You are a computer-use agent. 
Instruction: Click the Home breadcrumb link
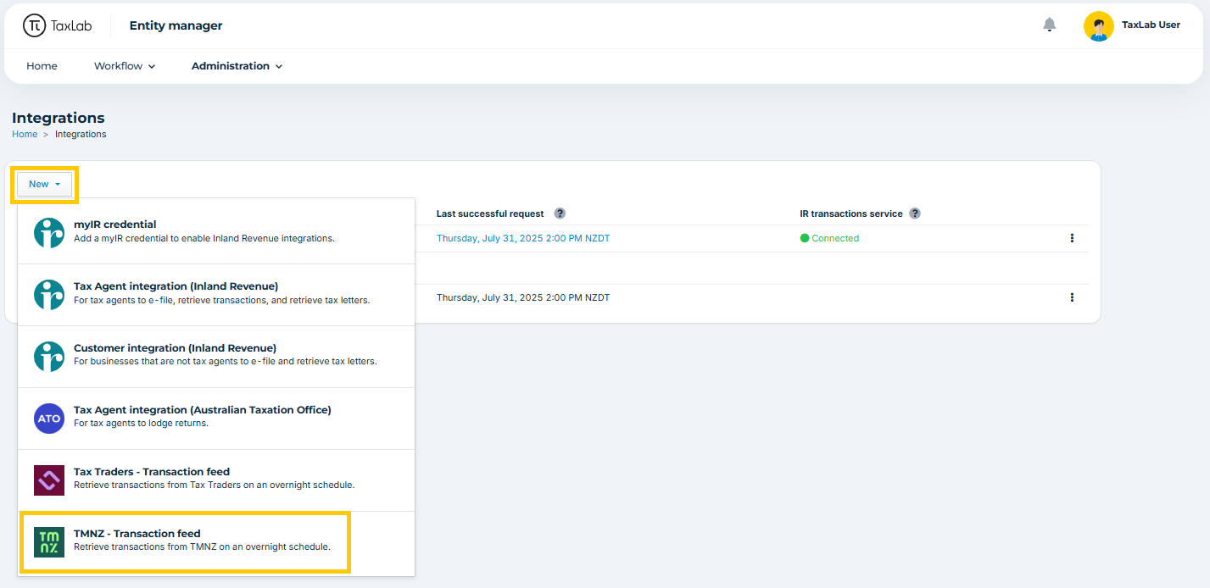[25, 134]
